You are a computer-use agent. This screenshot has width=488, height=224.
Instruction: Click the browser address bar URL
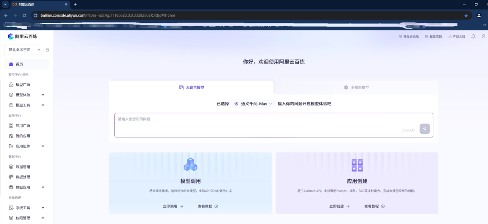click(x=108, y=15)
